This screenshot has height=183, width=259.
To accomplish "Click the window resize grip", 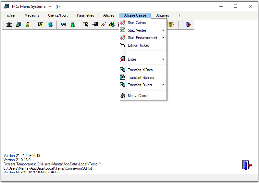I will [x=256, y=179].
